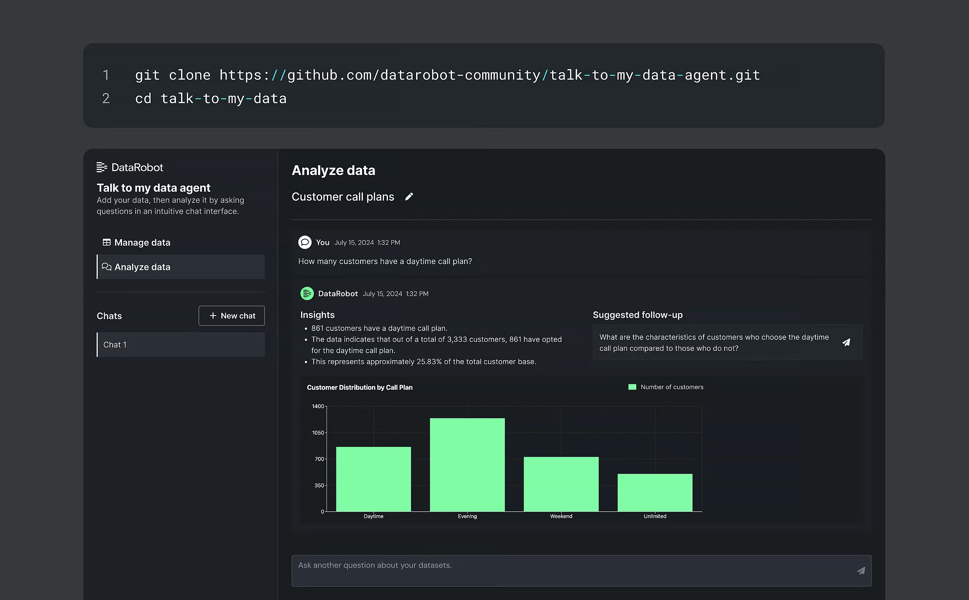Click the Manage data table icon
This screenshot has width=969, height=600.
106,243
